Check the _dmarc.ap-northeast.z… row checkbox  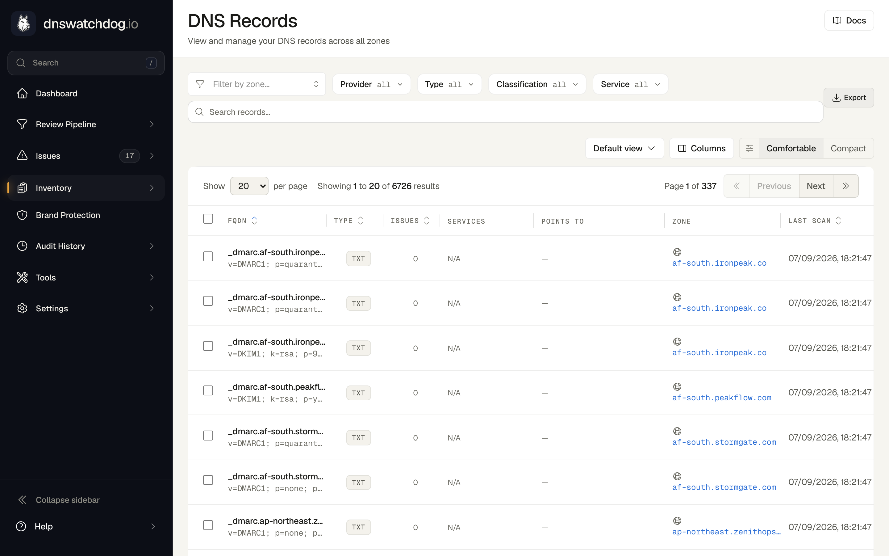pos(208,525)
